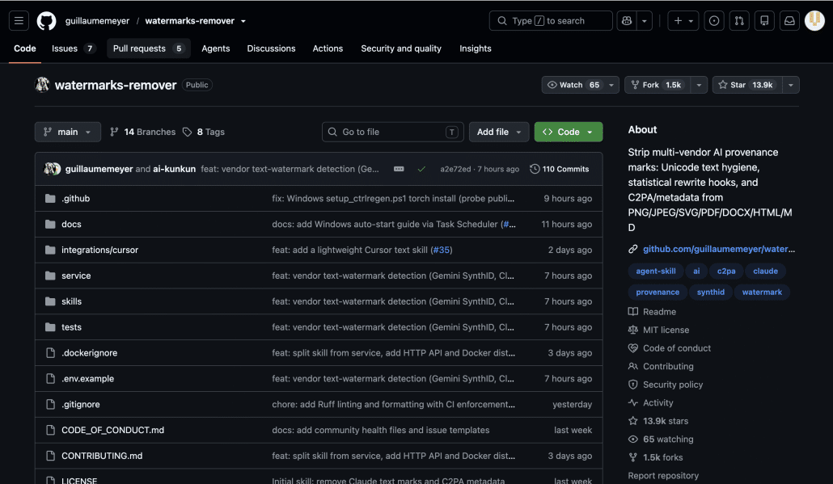Open the skills folder
Viewport: 833px width, 484px height.
coord(71,301)
